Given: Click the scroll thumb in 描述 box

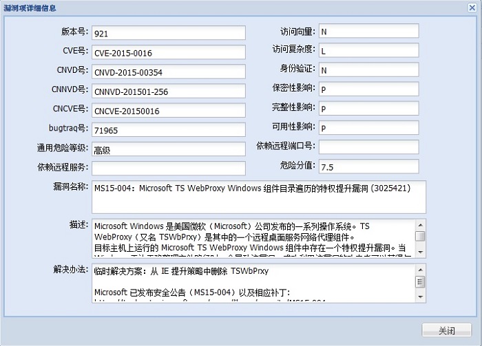Looking at the screenshot, I should (x=420, y=237).
